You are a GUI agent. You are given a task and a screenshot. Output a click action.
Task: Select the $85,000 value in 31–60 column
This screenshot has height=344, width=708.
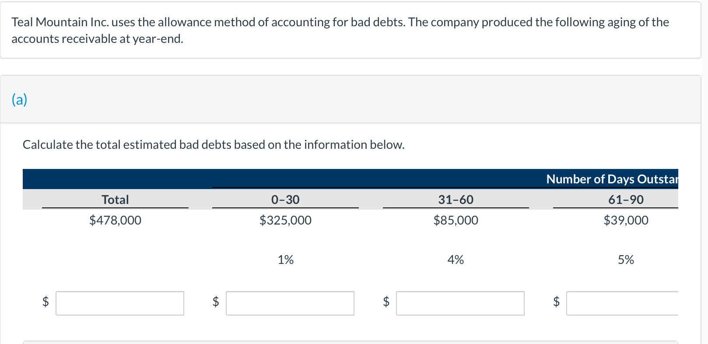(456, 220)
